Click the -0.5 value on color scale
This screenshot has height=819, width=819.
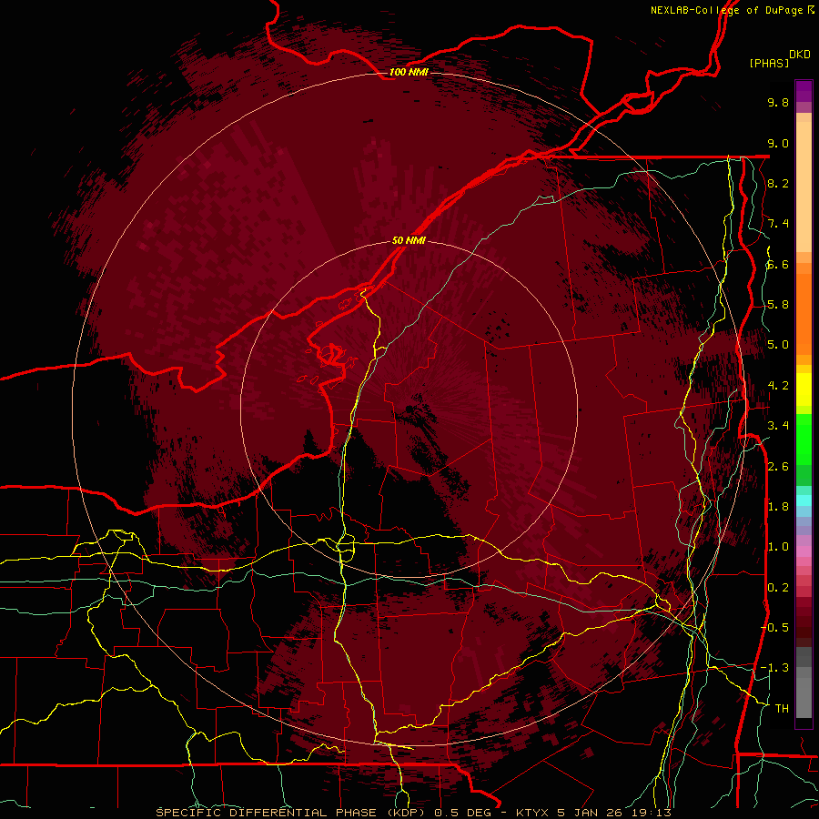pyautogui.click(x=774, y=628)
